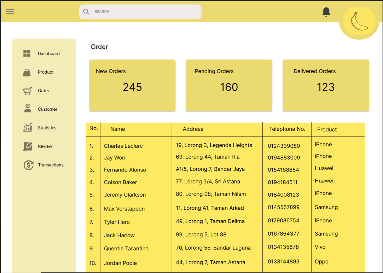Click the Dashboard grid icon
This screenshot has width=383, height=273.
point(27,53)
